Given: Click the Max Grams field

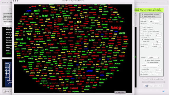Looking at the screenshot, I should click(161, 24).
